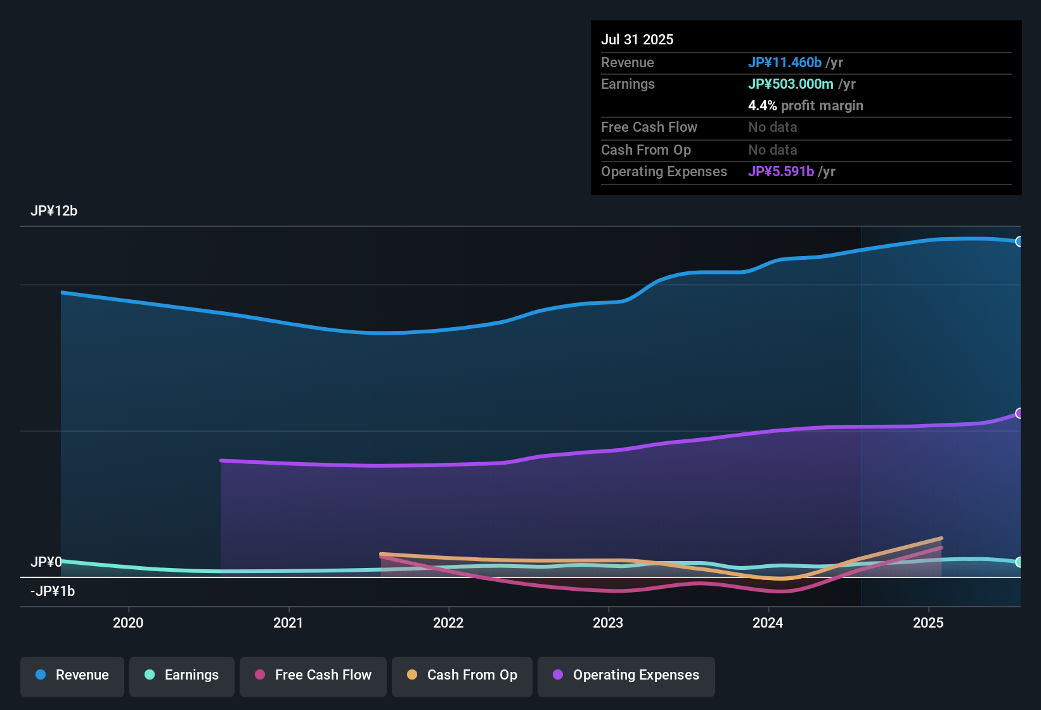Click the JP¥503.000m earnings value
Screen dimensions: 1041x710
[791, 84]
